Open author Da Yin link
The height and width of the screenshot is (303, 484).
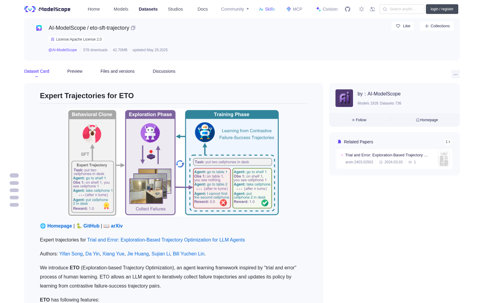click(x=93, y=254)
